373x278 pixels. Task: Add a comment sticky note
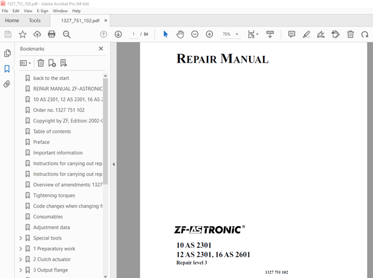tap(292, 34)
